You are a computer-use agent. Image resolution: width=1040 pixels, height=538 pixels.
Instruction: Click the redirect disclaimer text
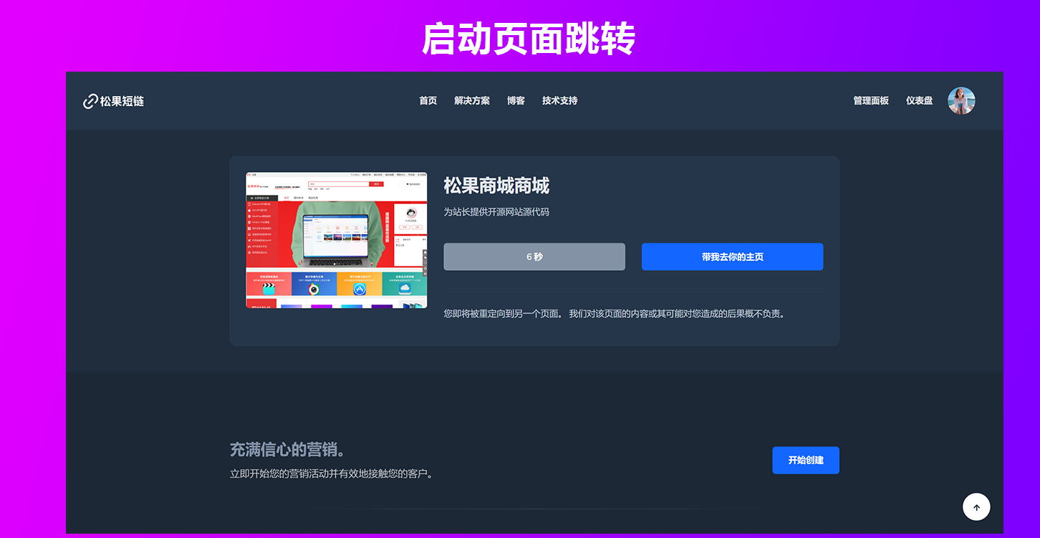pos(614,314)
